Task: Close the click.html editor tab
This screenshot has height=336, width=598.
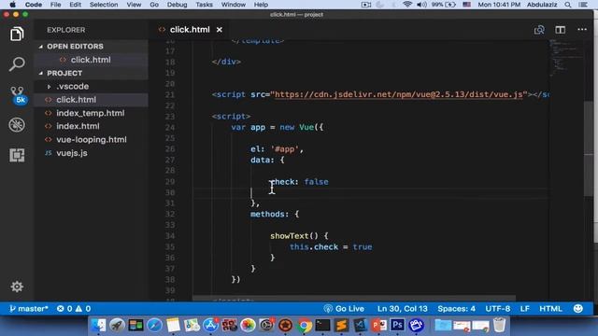Action: tap(220, 30)
